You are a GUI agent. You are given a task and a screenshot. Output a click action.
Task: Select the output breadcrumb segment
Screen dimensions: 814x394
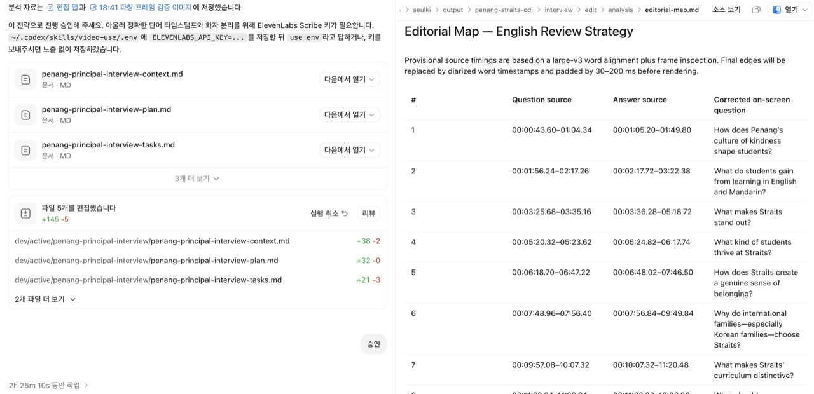click(453, 10)
